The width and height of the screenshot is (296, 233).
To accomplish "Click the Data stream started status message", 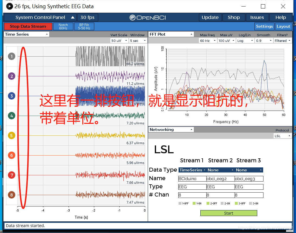I will pyautogui.click(x=25, y=226).
